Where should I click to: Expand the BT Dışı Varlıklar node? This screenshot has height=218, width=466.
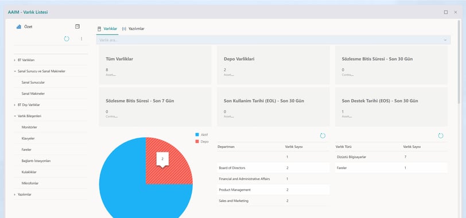click(x=14, y=105)
